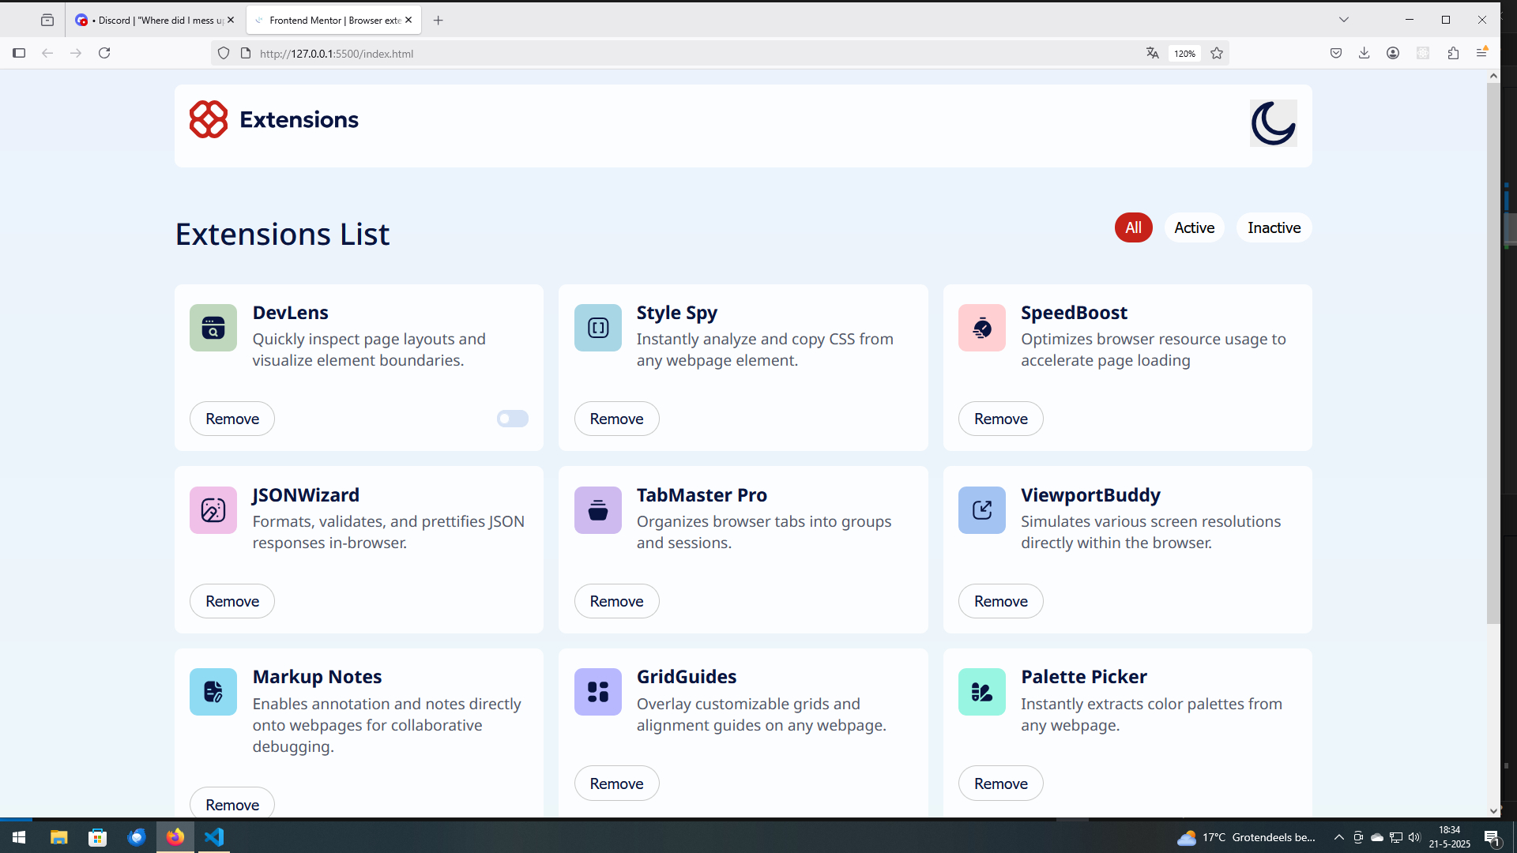The height and width of the screenshot is (853, 1517).
Task: Show only Active extensions
Action: pos(1194,227)
